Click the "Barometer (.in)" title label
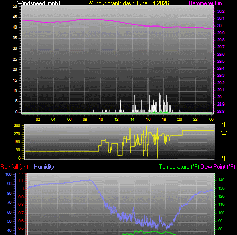The width and height of the screenshot is (237, 235). pyautogui.click(x=206, y=3)
